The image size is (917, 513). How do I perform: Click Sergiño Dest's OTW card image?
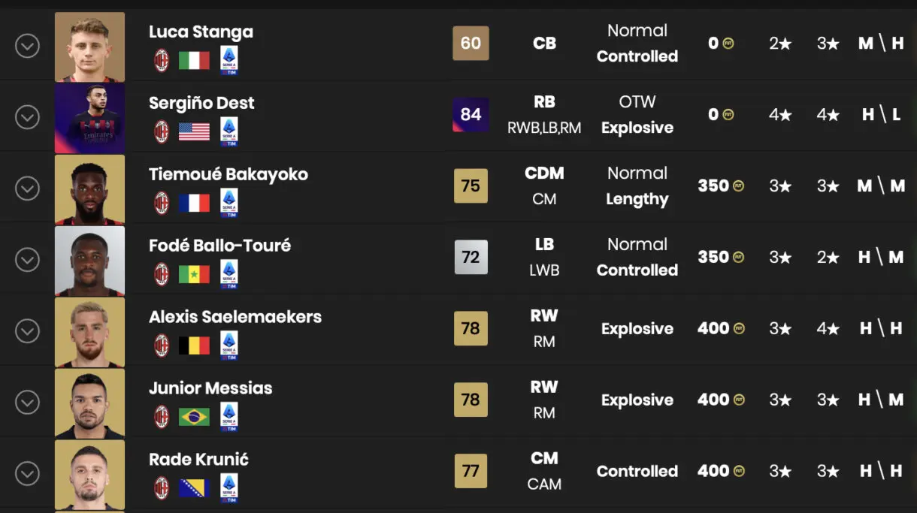click(x=90, y=118)
